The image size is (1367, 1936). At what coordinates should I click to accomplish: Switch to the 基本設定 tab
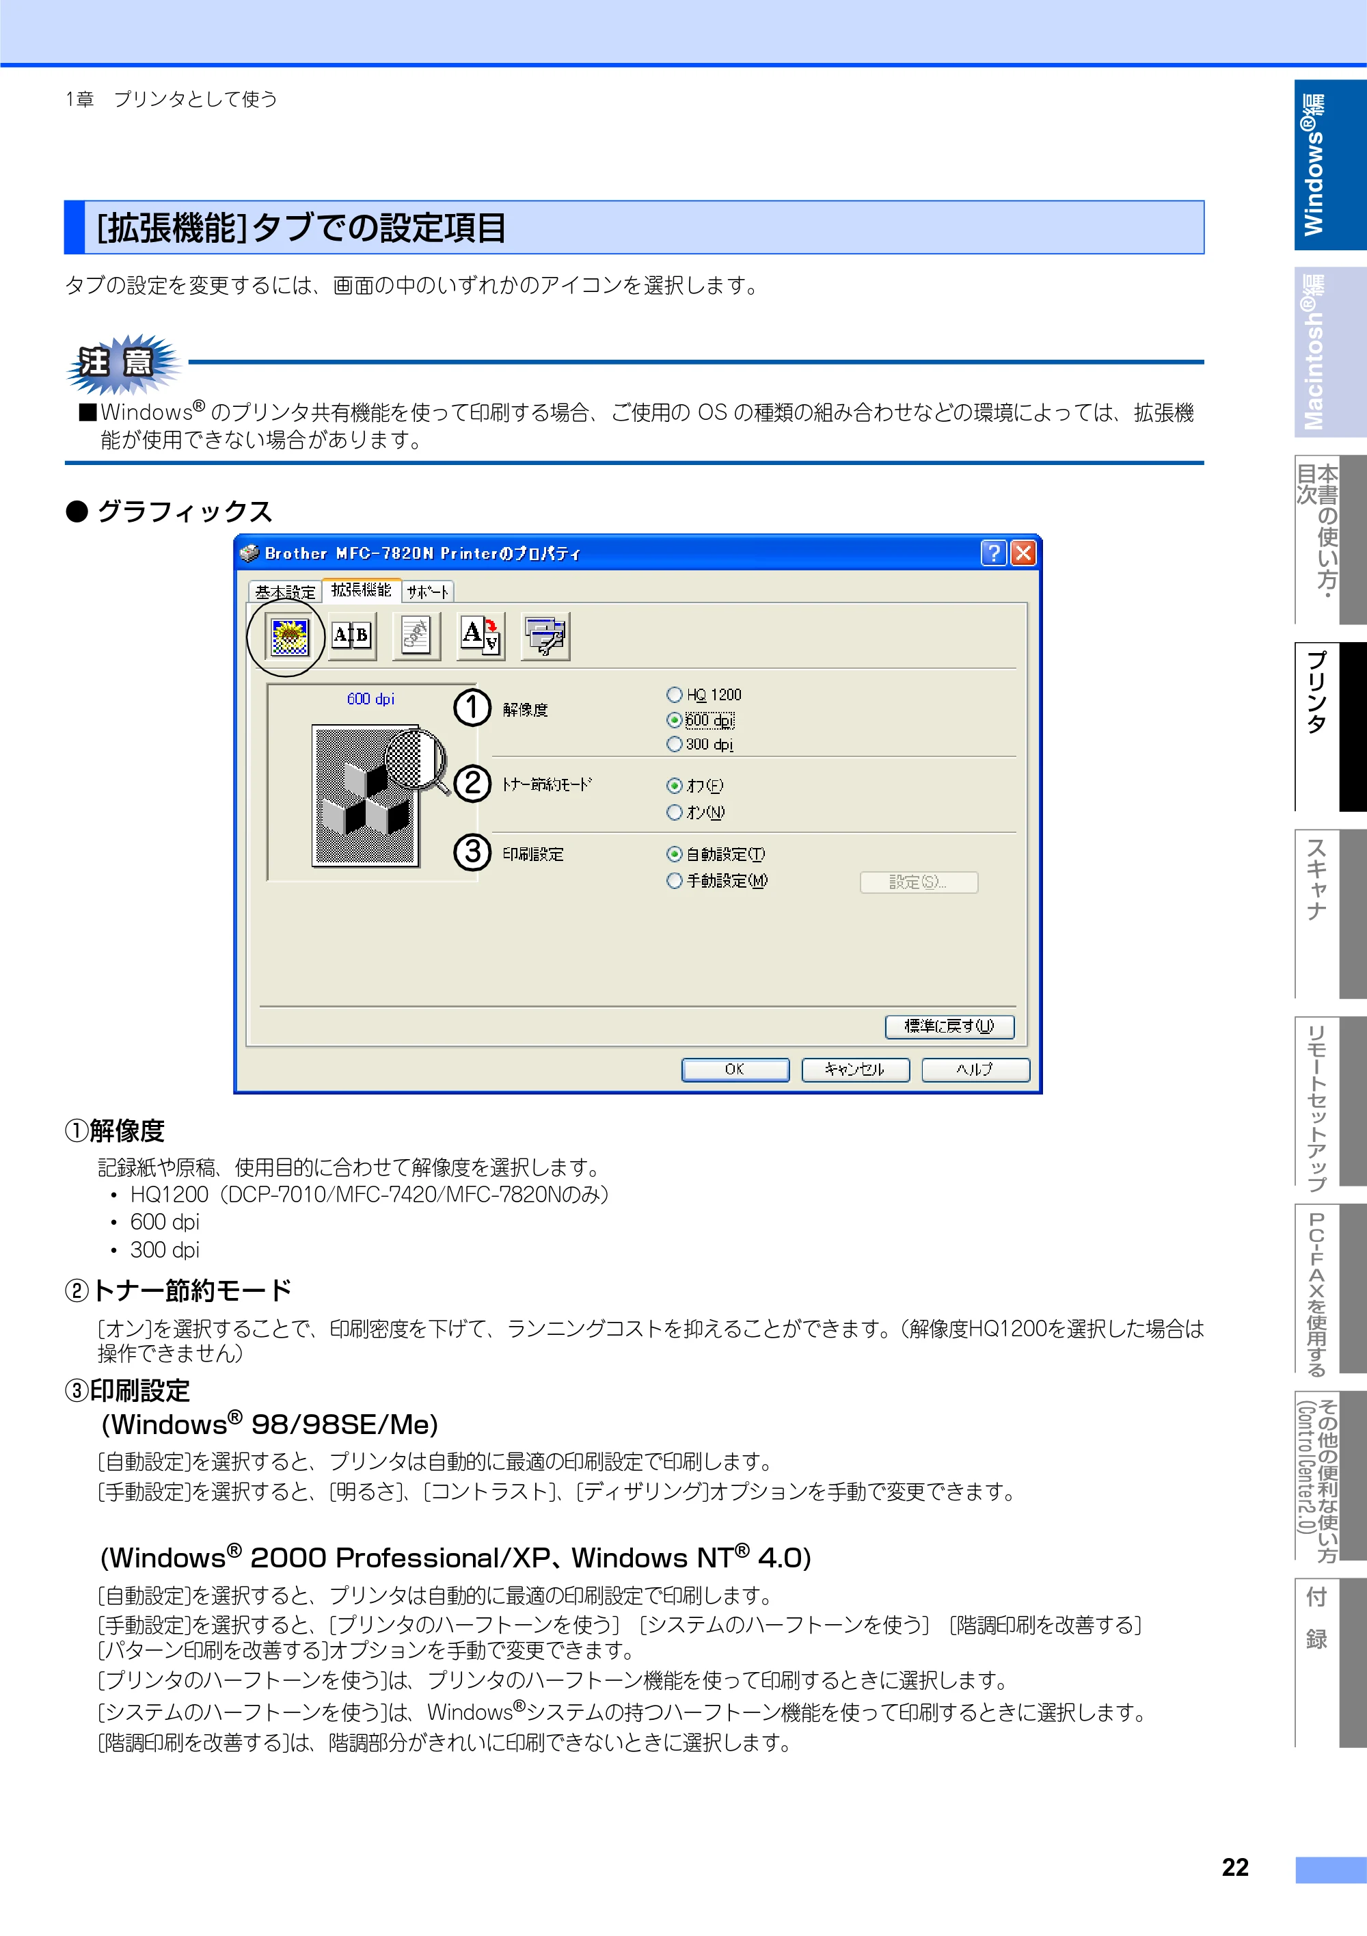286,592
